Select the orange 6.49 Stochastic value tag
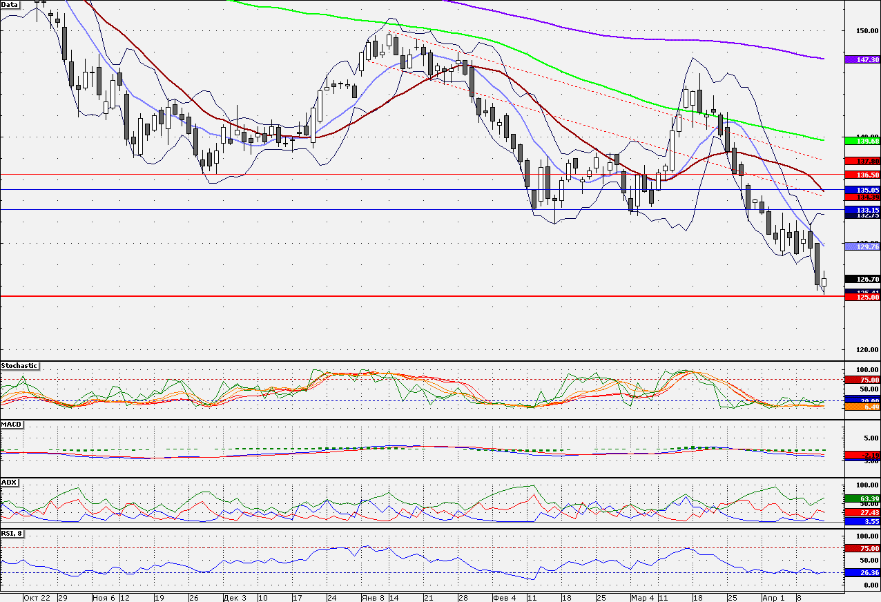The image size is (881, 602). pos(862,407)
